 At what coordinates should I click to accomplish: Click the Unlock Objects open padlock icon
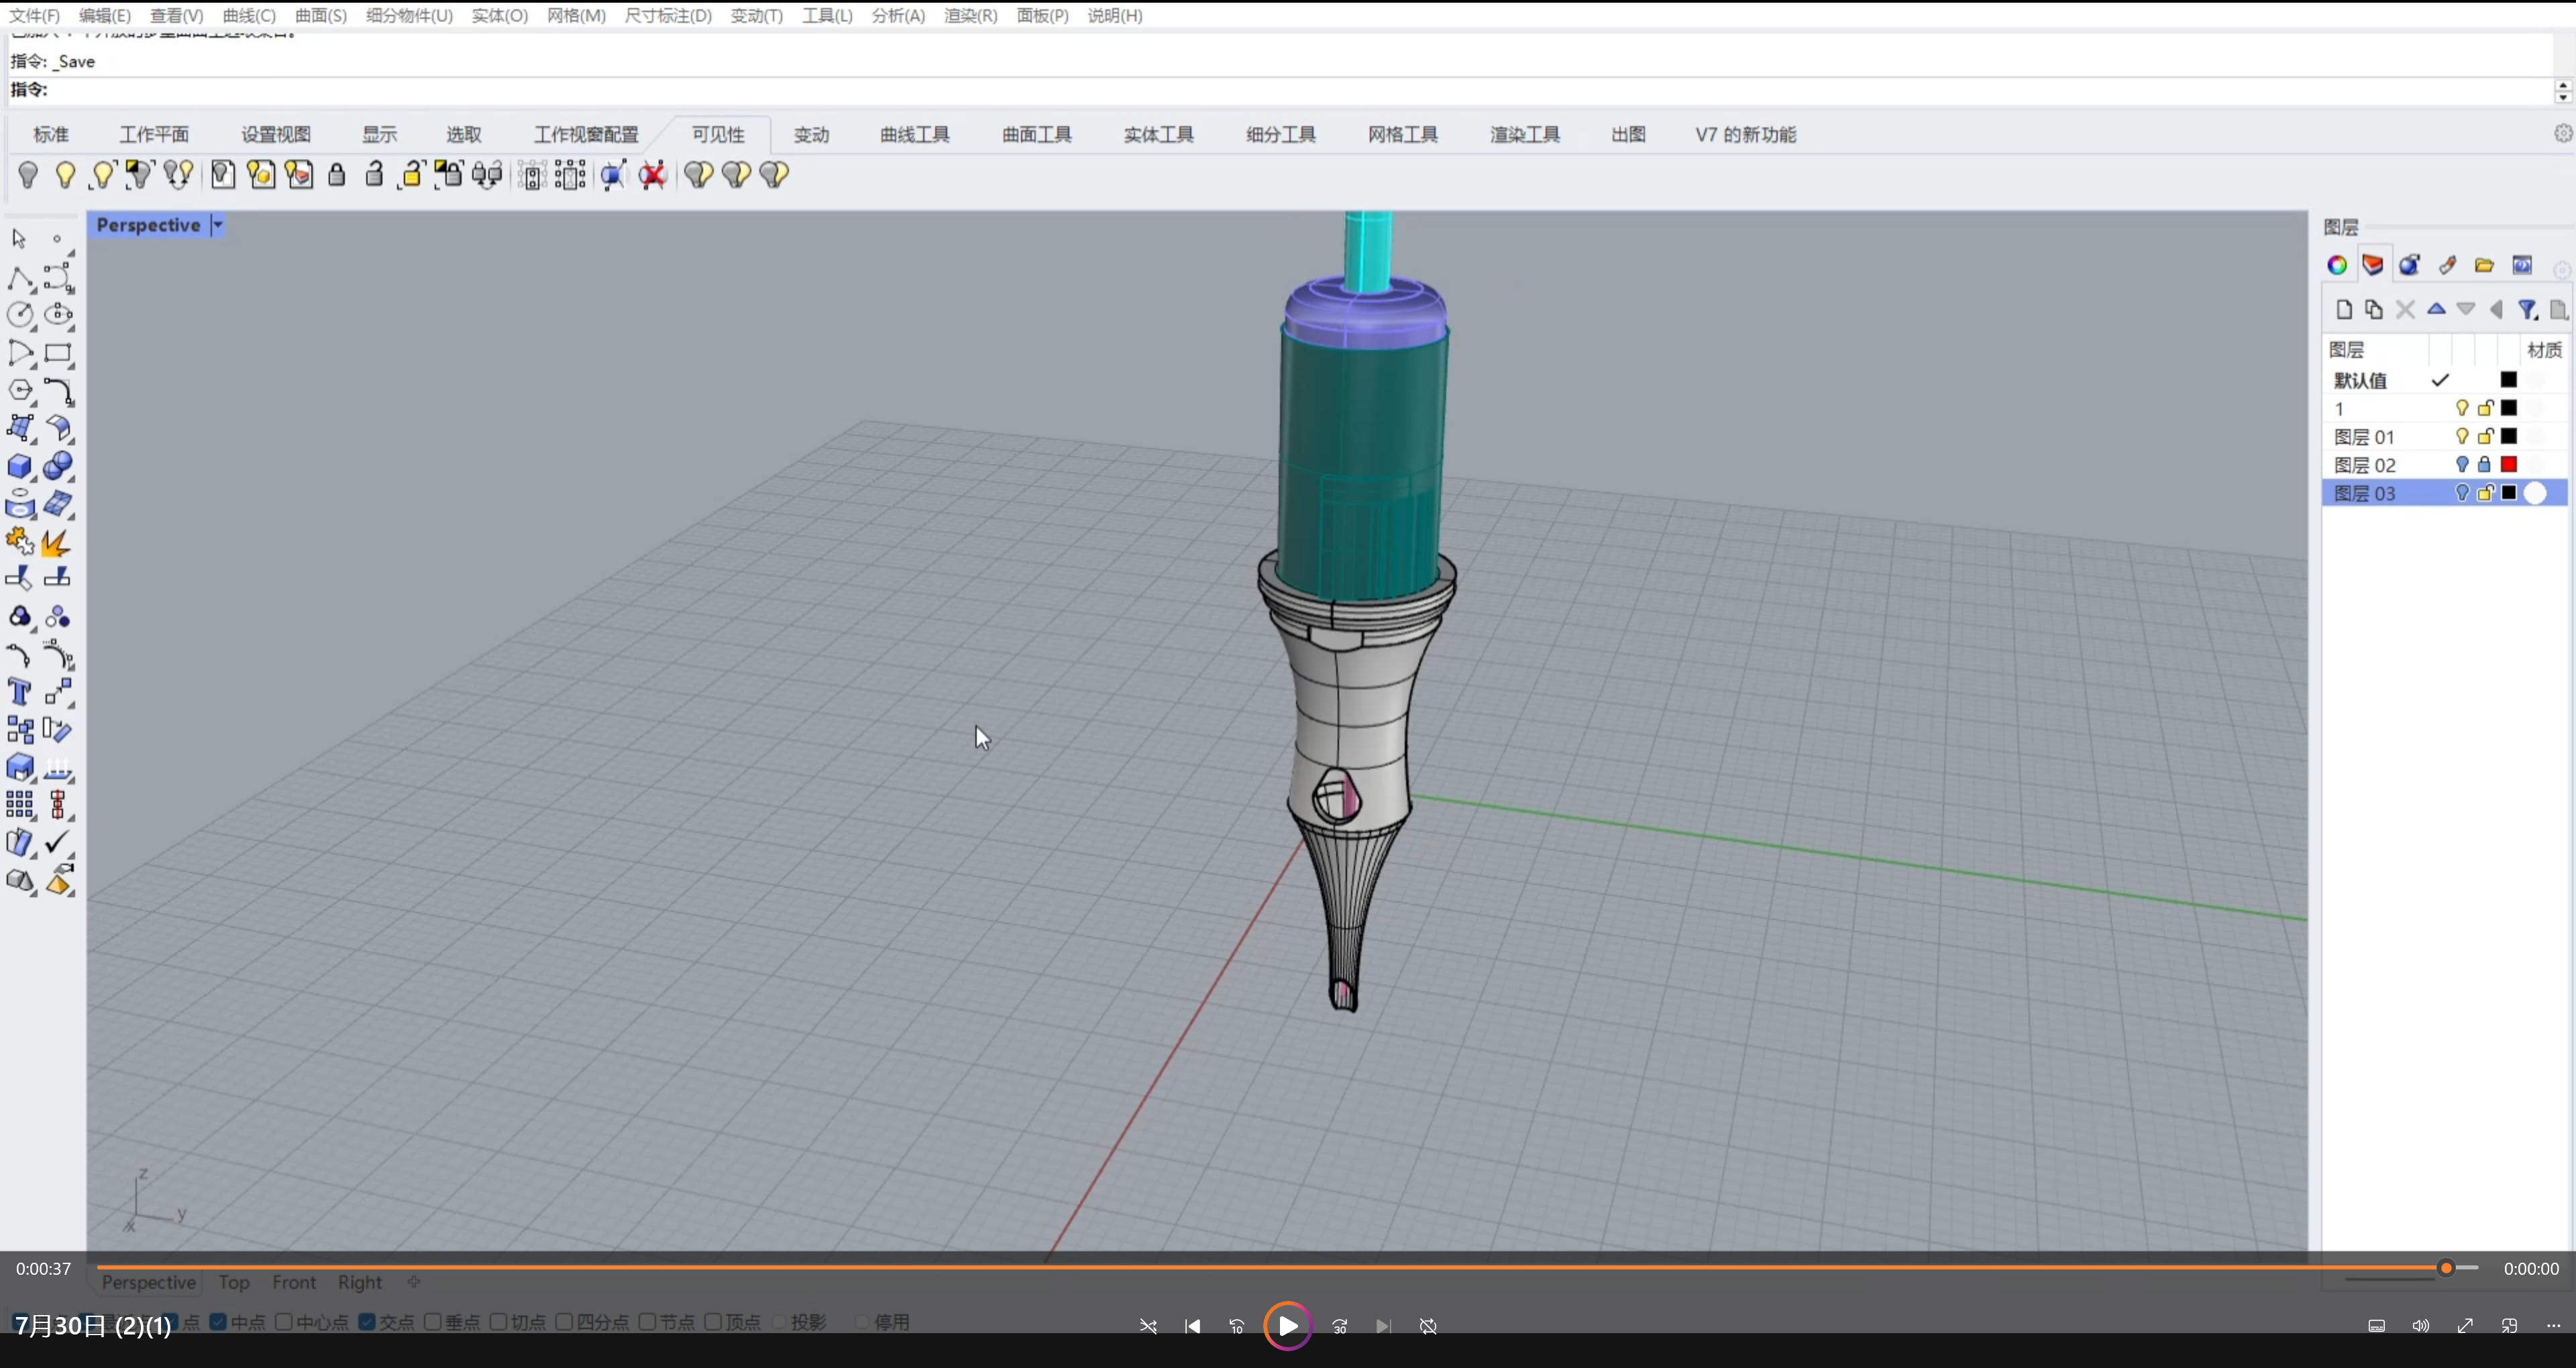374,175
